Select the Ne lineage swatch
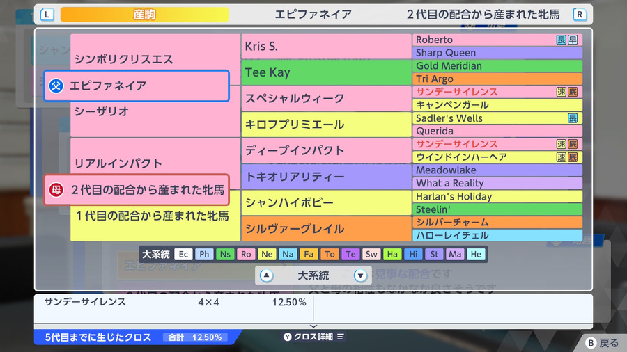The image size is (627, 352). click(267, 254)
